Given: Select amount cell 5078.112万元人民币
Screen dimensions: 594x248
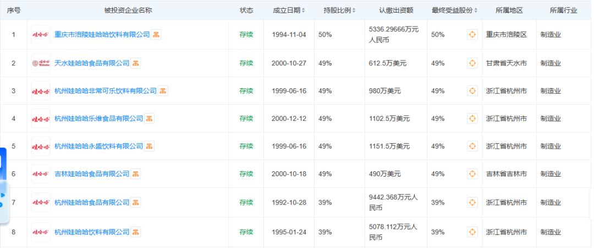Looking at the screenshot, I should [393, 232].
